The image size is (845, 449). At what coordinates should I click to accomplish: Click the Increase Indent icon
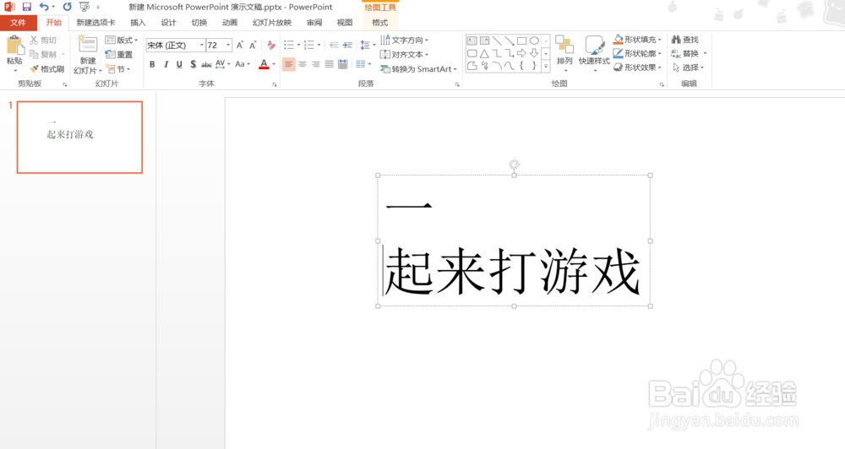(347, 46)
